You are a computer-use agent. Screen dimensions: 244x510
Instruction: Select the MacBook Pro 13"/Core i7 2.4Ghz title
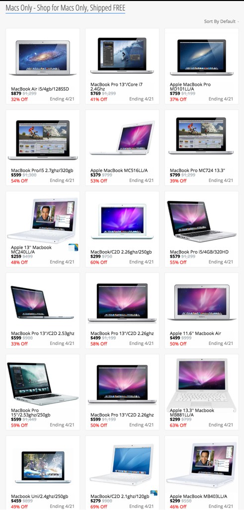(116, 86)
